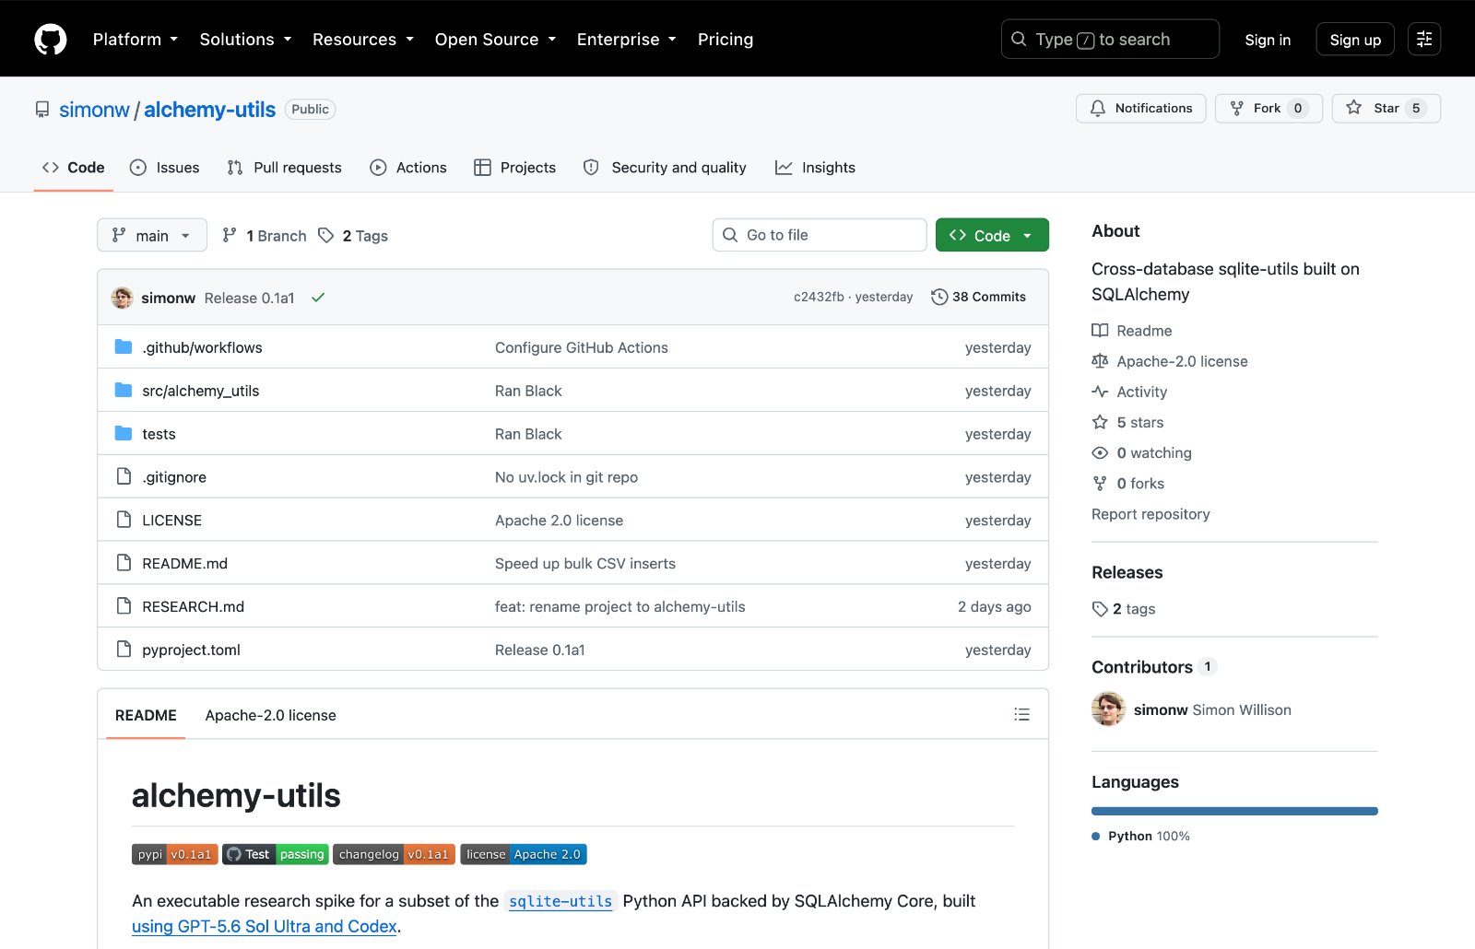
Task: Click the 2 Tags tag icon
Action: pos(325,235)
